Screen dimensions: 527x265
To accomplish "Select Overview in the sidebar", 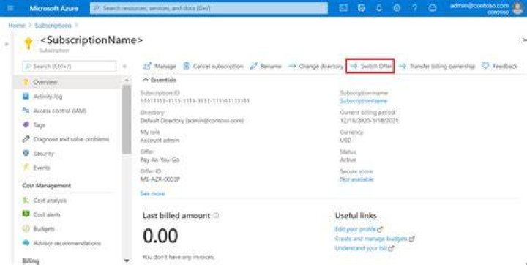I will coord(67,82).
